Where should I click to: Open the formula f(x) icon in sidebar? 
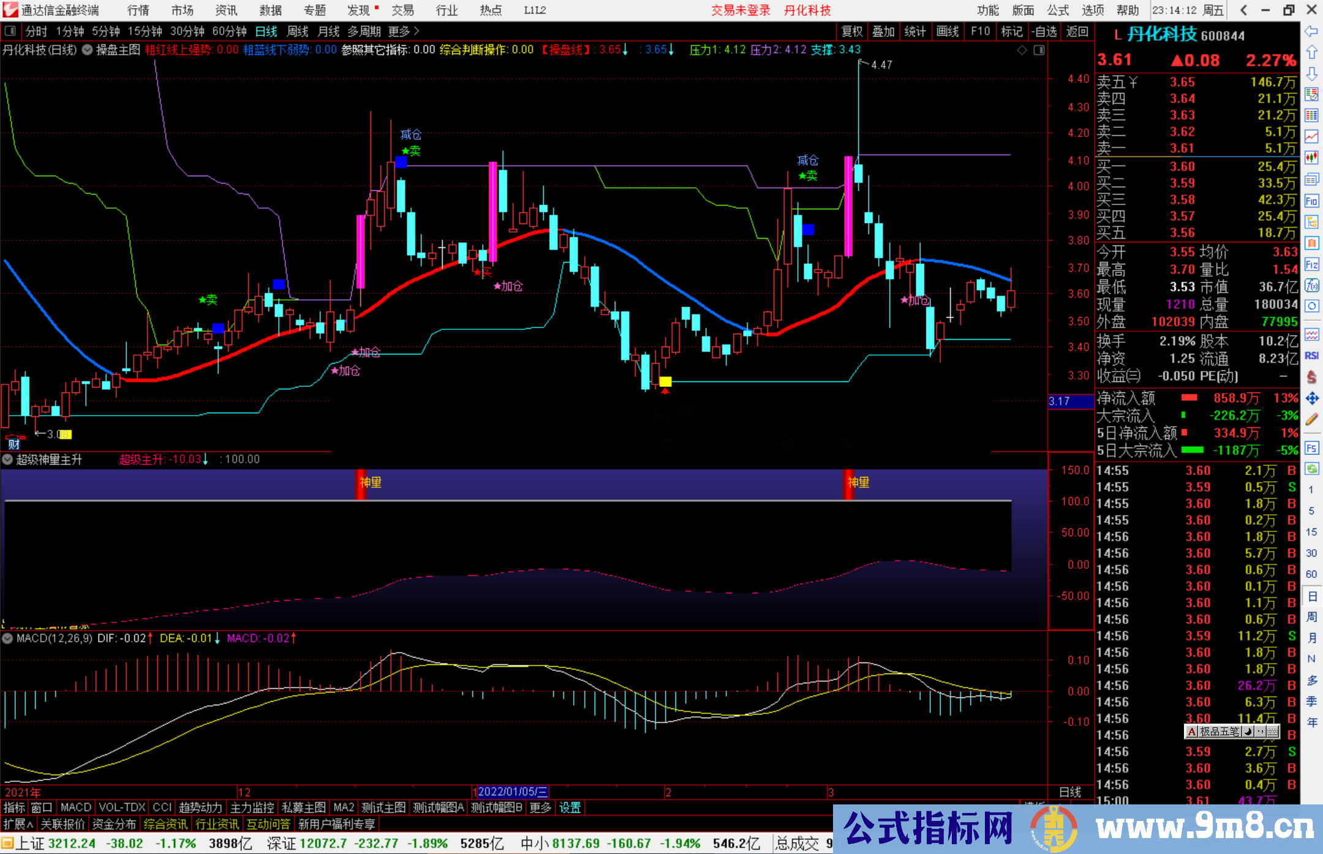[x=1311, y=285]
